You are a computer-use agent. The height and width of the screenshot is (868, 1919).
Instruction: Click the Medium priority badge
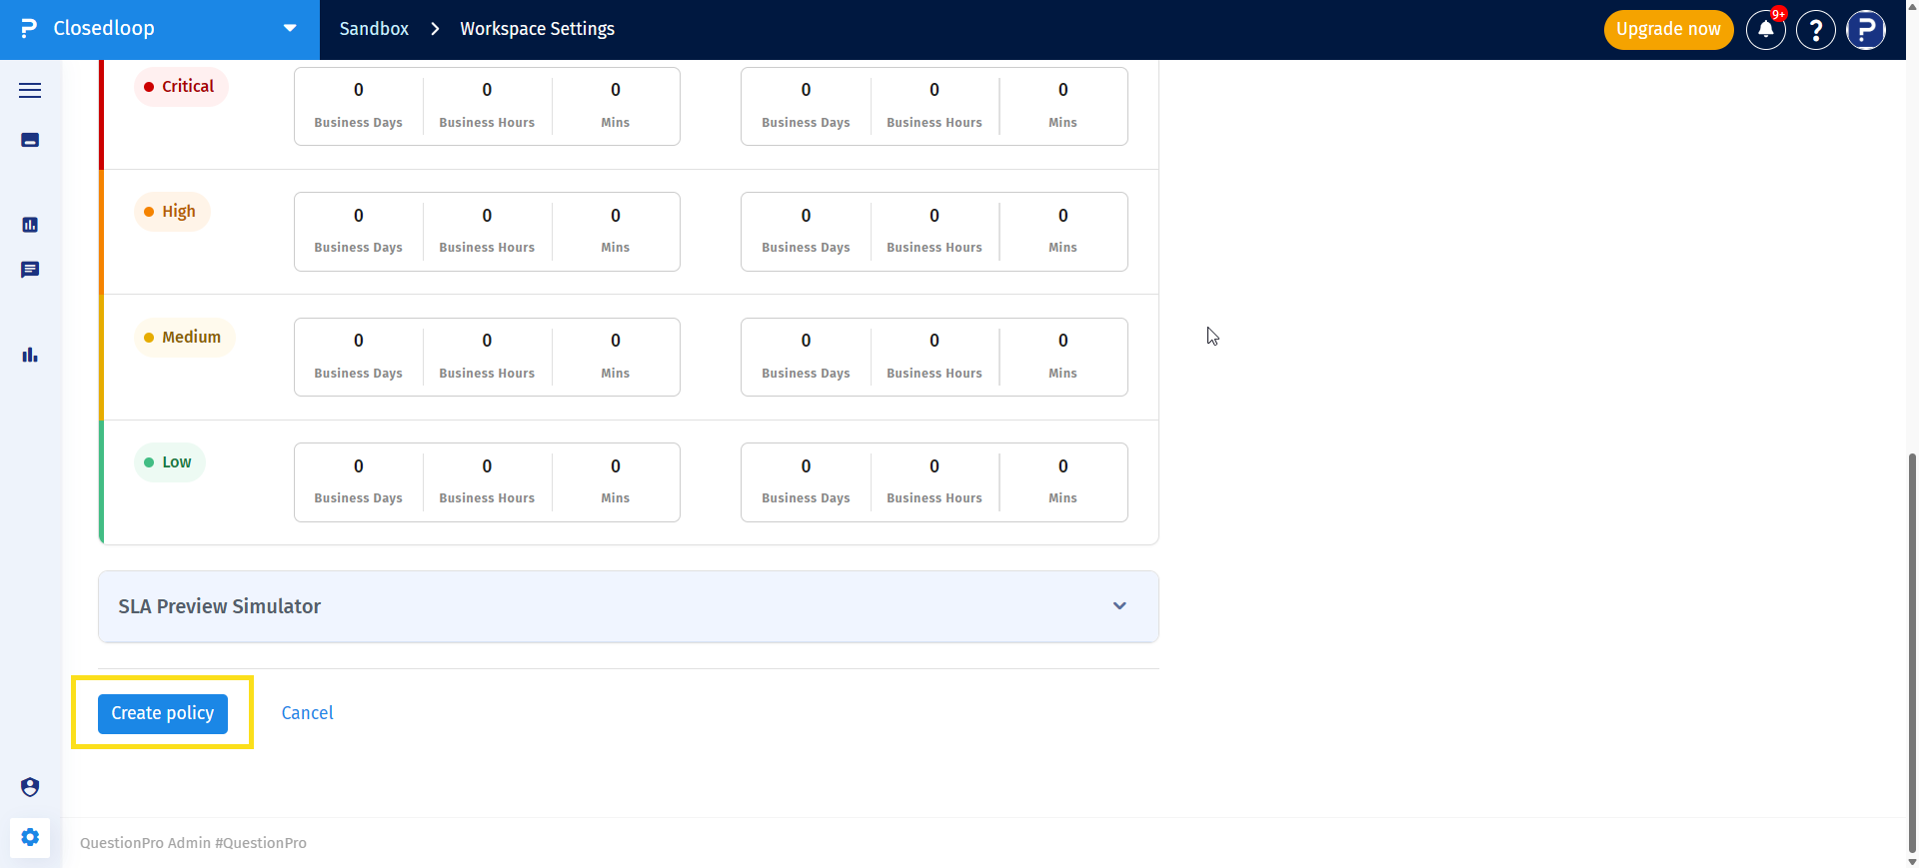click(185, 338)
